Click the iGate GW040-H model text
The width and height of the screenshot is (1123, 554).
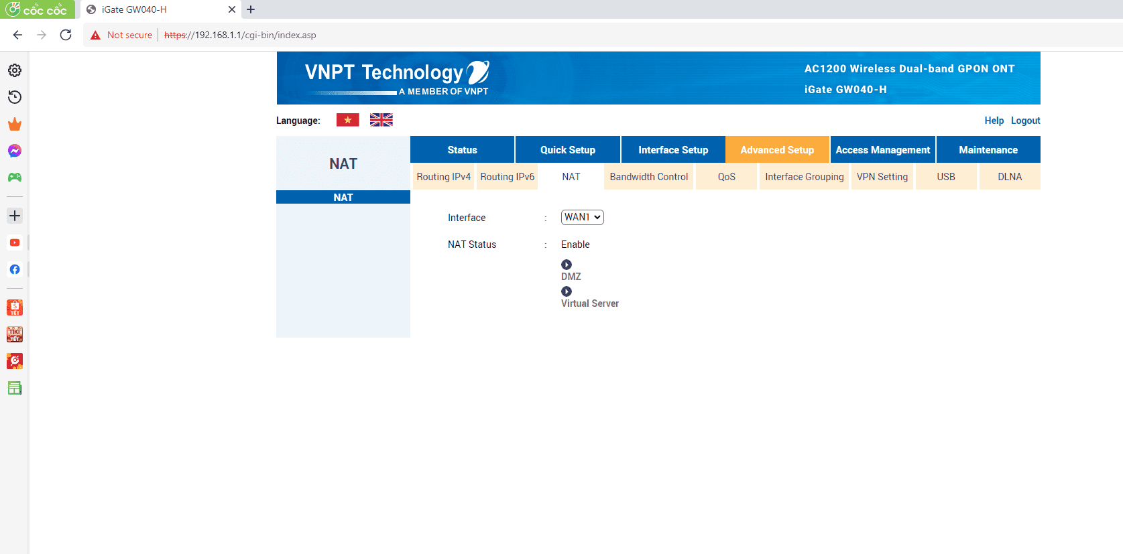845,89
